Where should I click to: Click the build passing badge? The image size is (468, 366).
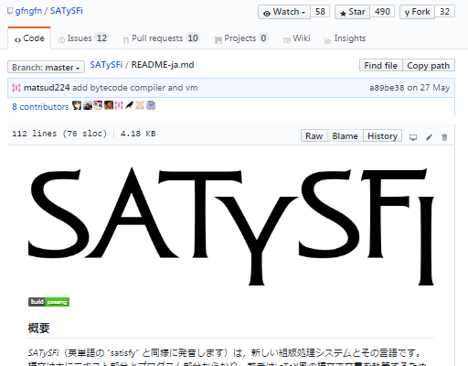click(48, 302)
